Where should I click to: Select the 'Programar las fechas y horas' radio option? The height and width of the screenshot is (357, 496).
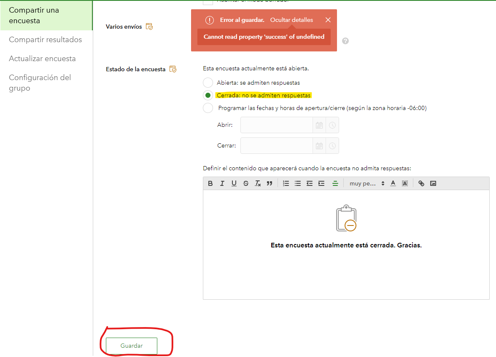(208, 108)
